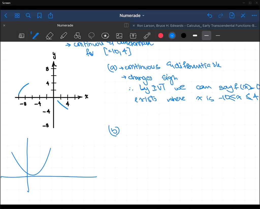Screen dimensions: 260x209
Task: Select the Highlighter tool
Action: click(x=63, y=36)
